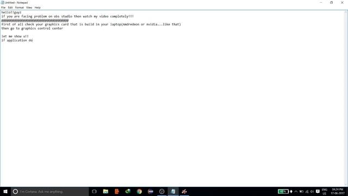Click the battery power tray icon

click(x=301, y=192)
